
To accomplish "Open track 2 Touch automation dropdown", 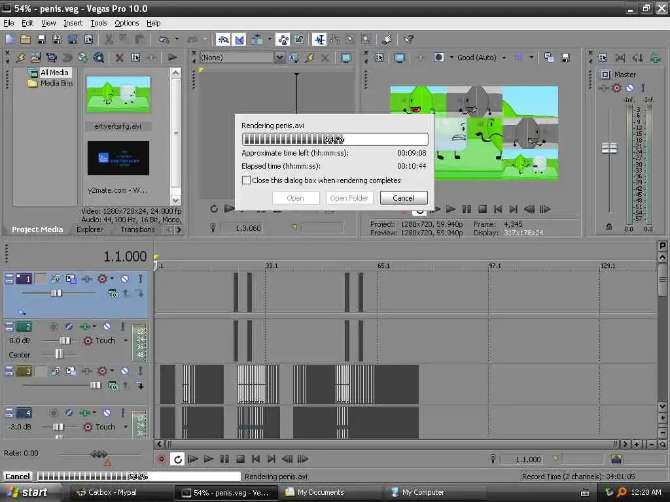I will click(x=126, y=341).
